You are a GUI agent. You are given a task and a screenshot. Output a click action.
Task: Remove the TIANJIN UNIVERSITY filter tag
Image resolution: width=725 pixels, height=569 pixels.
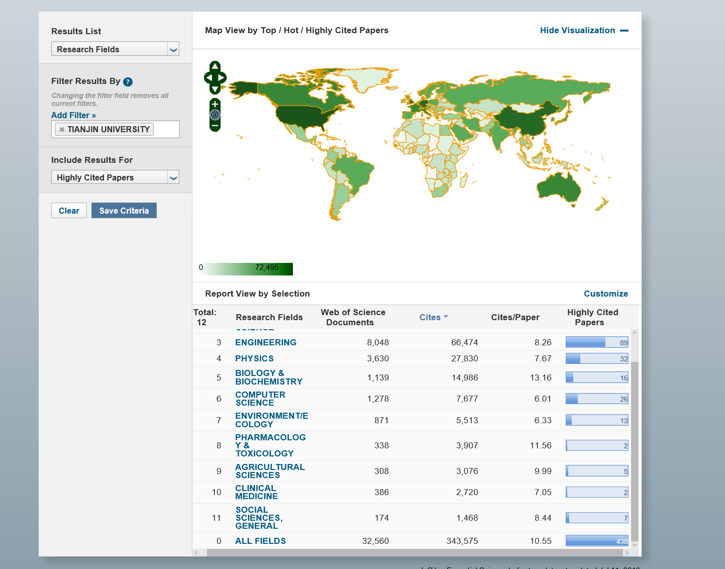click(x=62, y=130)
